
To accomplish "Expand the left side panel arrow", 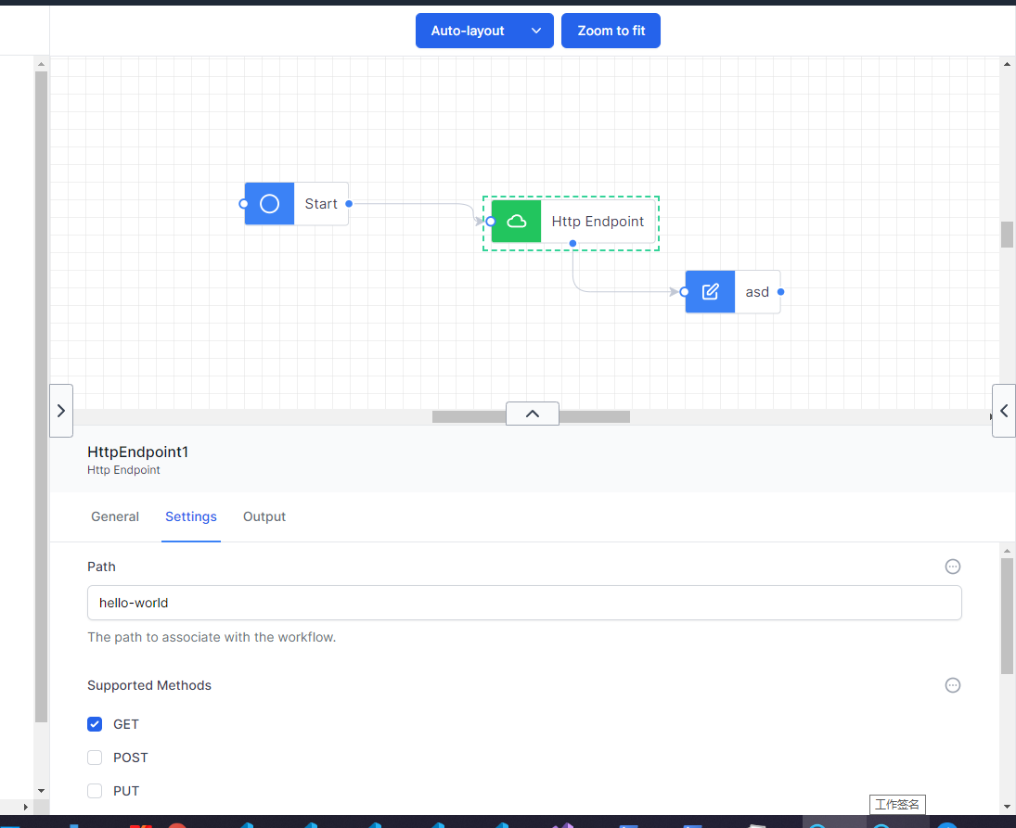I will [61, 410].
